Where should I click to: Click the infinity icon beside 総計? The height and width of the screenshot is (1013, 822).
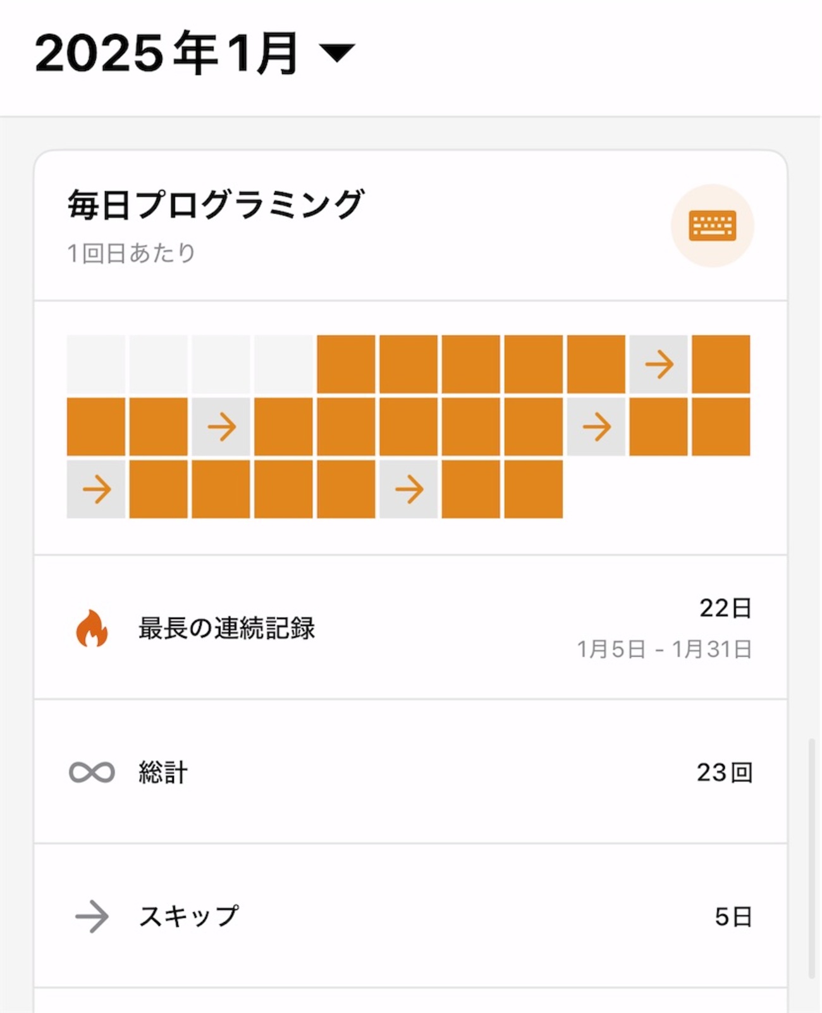[x=92, y=772]
